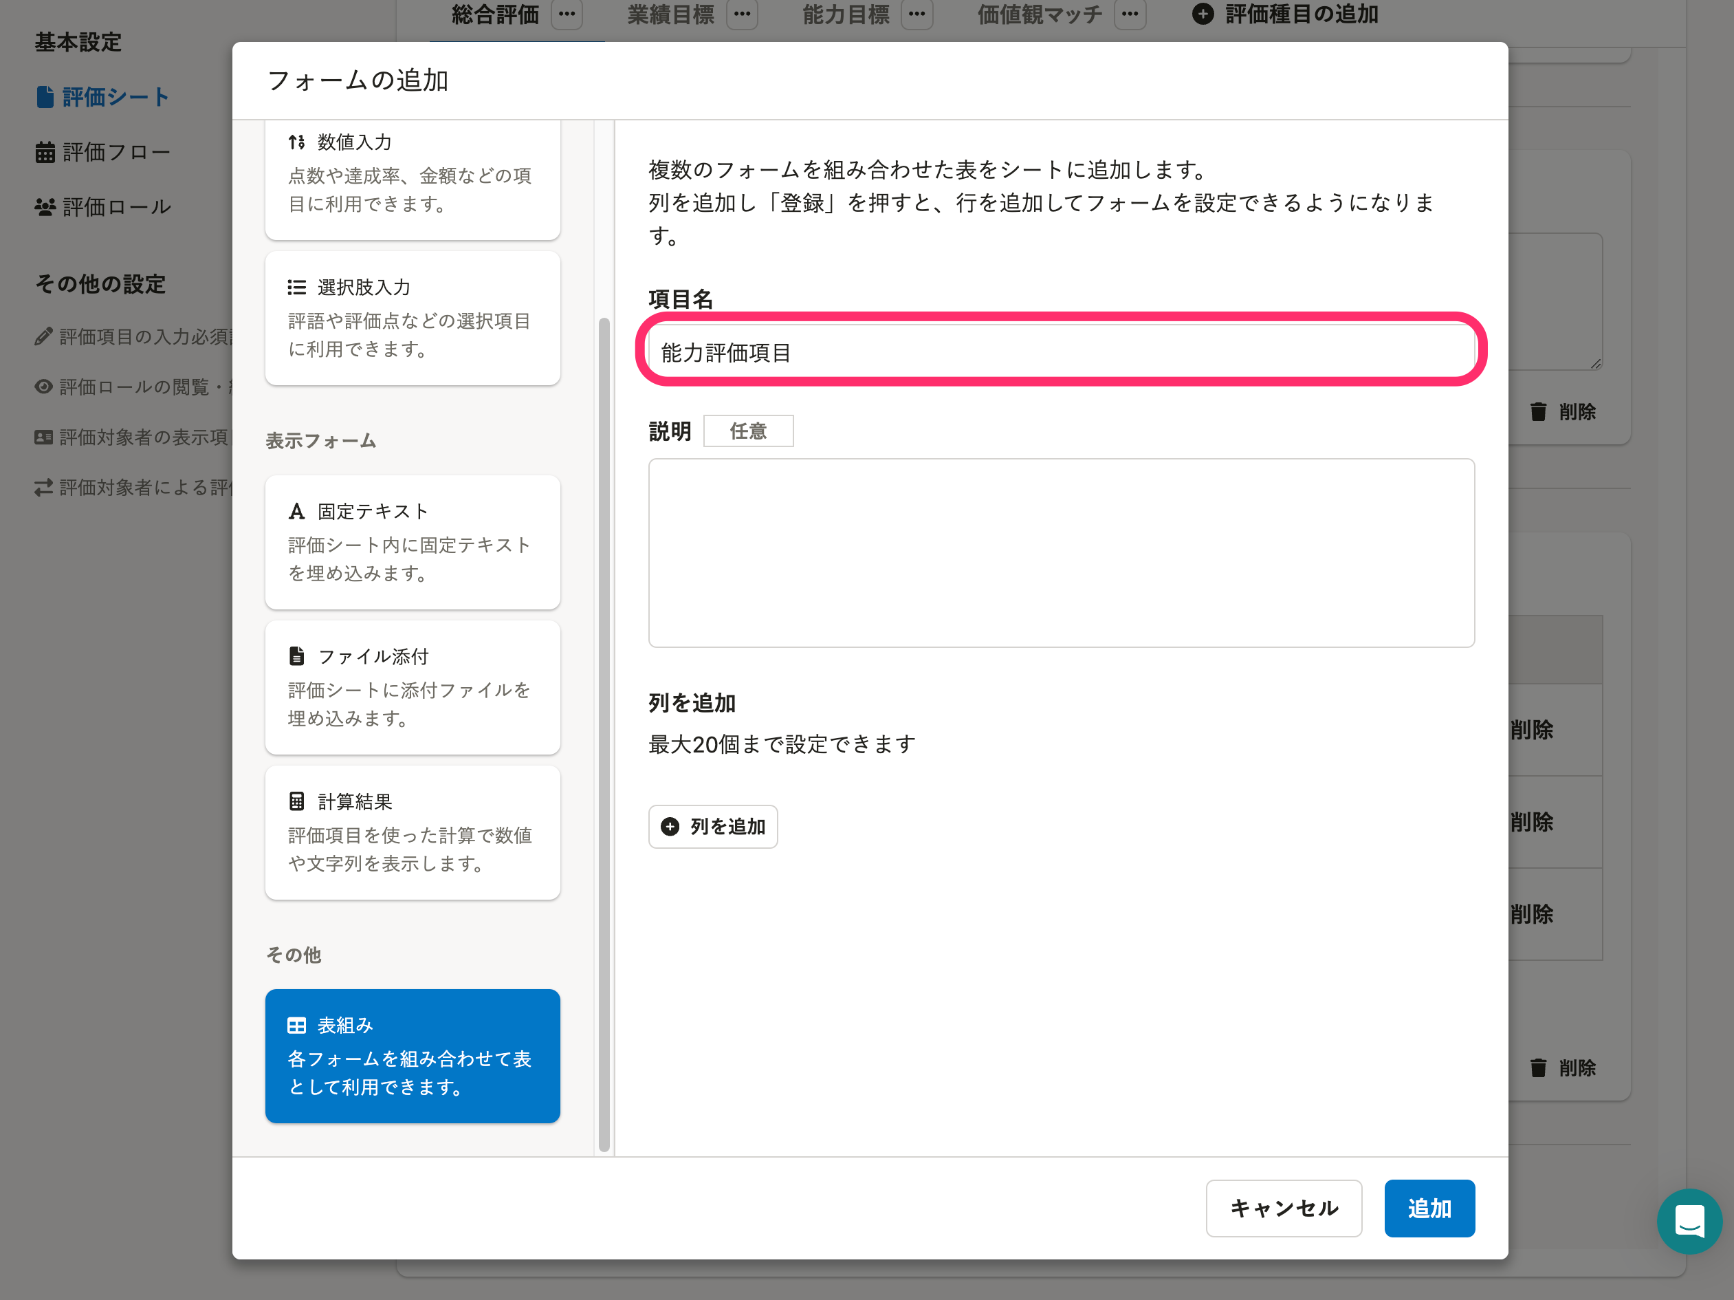Open 評価対象者による評価 setting link
The height and width of the screenshot is (1300, 1734).
133,488
